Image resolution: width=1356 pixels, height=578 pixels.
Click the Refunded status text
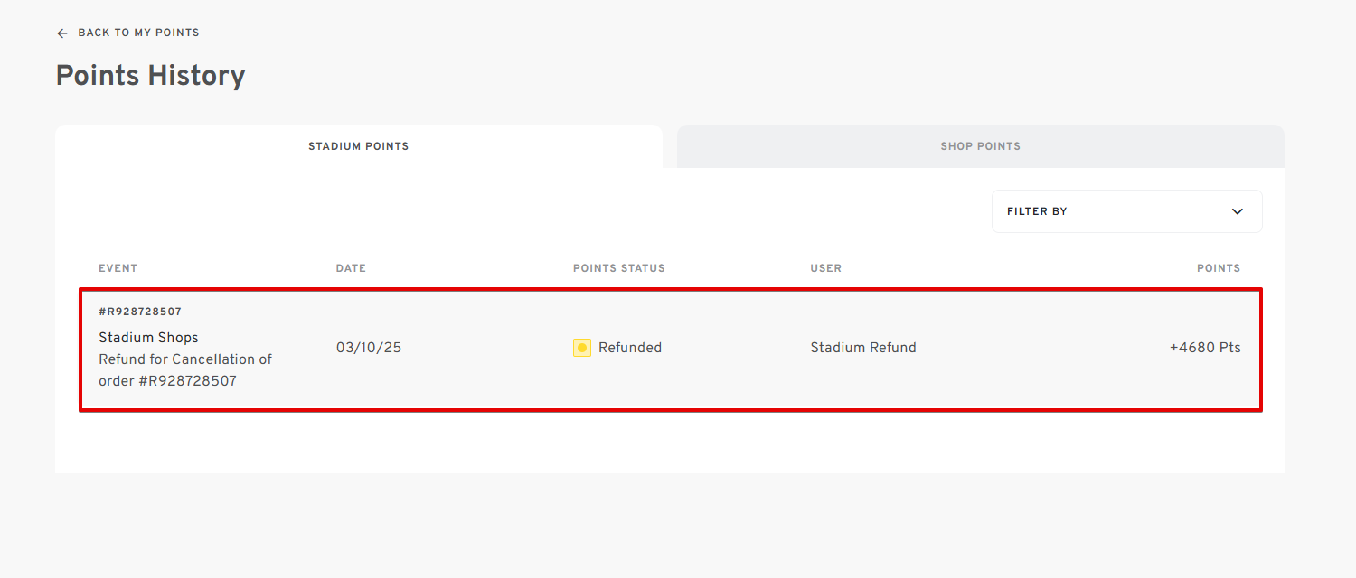(630, 348)
